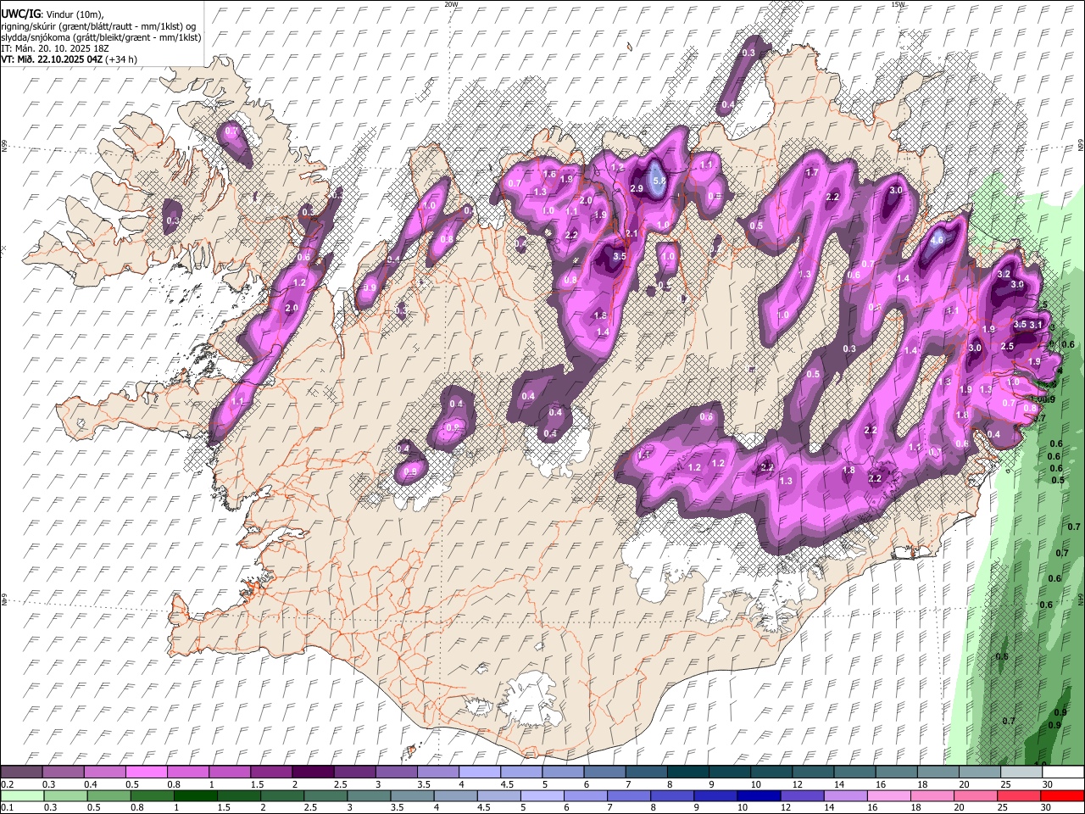Select lower legend deep blue swatch between 10 and 12
1085x814 pixels.
pyautogui.click(x=760, y=795)
